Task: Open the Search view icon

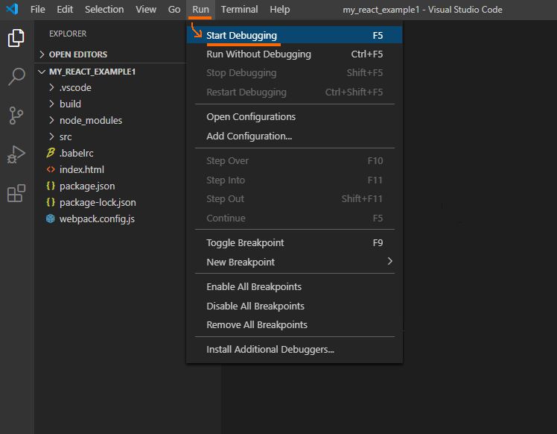Action: click(x=16, y=76)
